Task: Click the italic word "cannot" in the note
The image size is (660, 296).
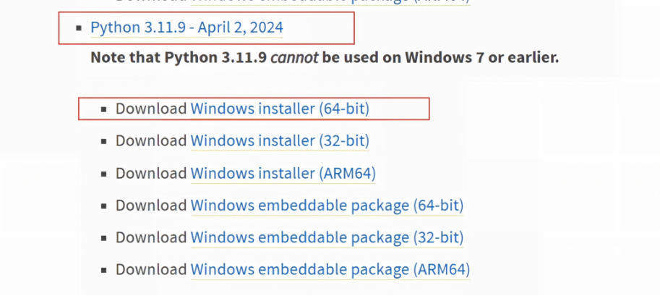Action: (295, 57)
